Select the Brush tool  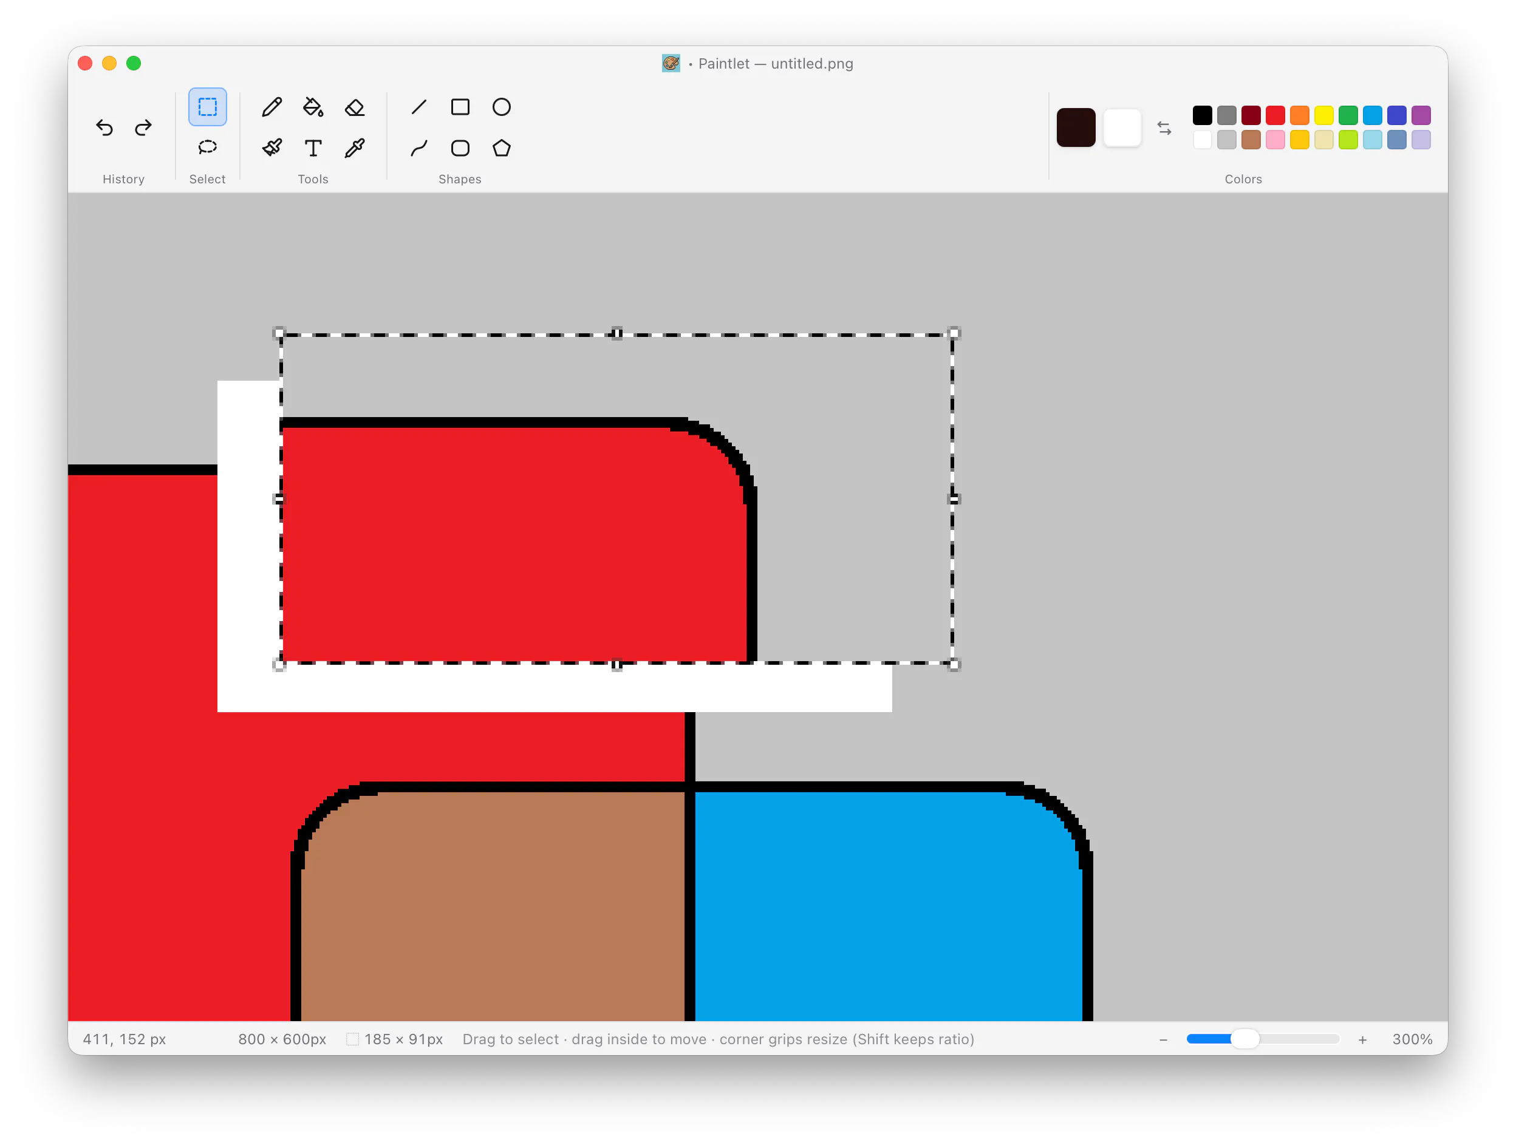[x=272, y=148]
